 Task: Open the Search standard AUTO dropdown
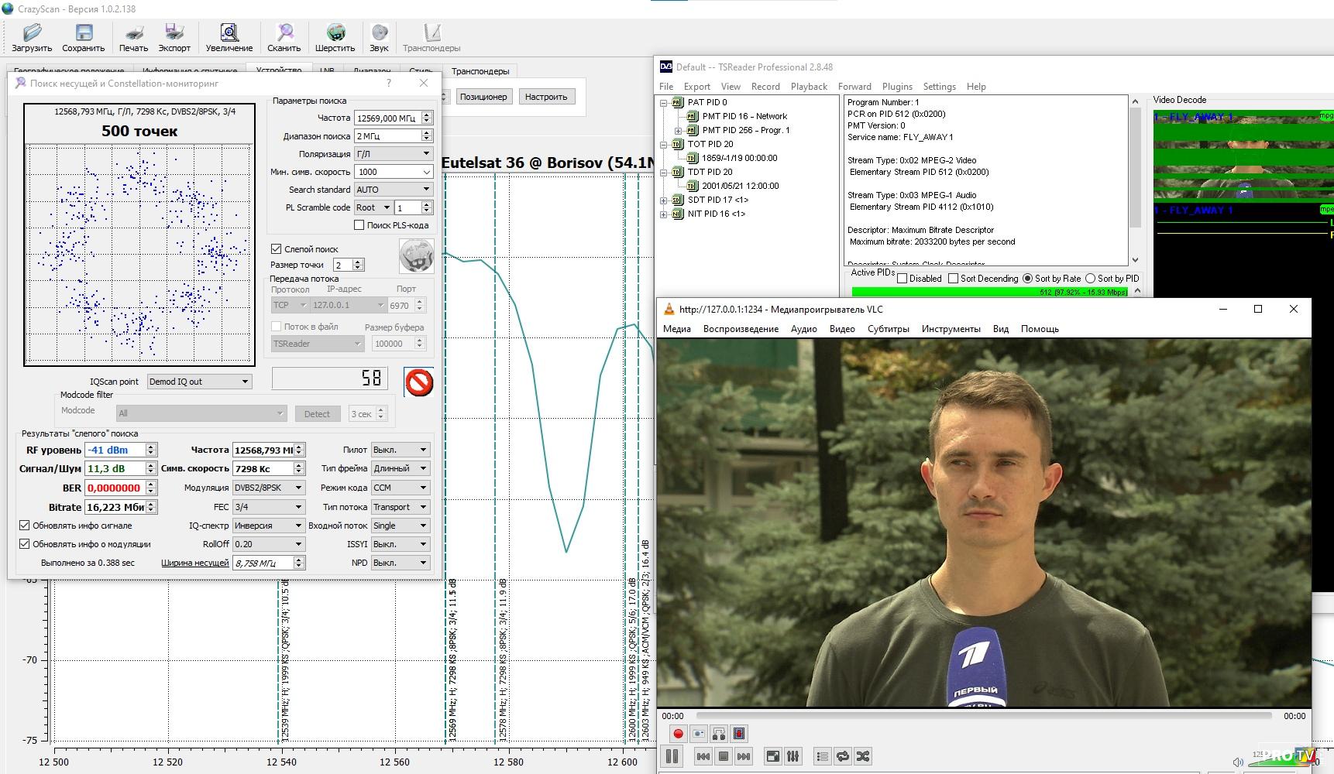(393, 190)
